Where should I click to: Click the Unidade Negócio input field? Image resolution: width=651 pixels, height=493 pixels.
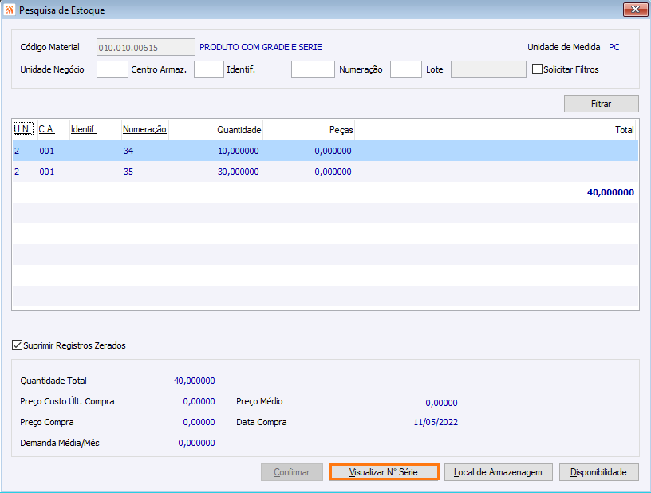[x=112, y=69]
